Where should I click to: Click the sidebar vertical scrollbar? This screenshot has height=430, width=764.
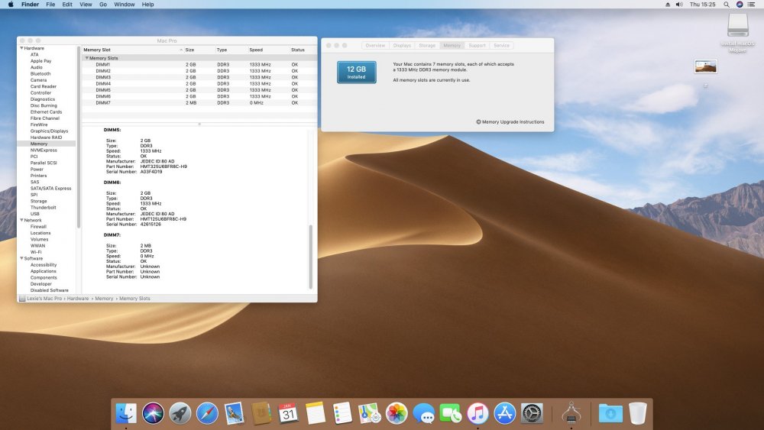(79, 137)
